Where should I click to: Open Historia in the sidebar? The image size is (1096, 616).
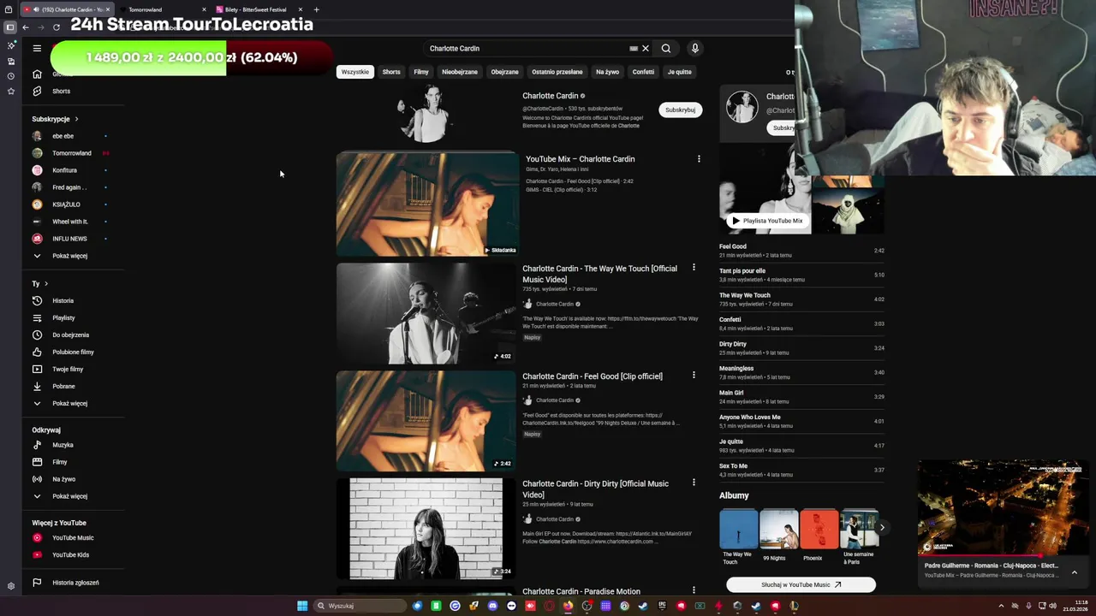coord(63,301)
